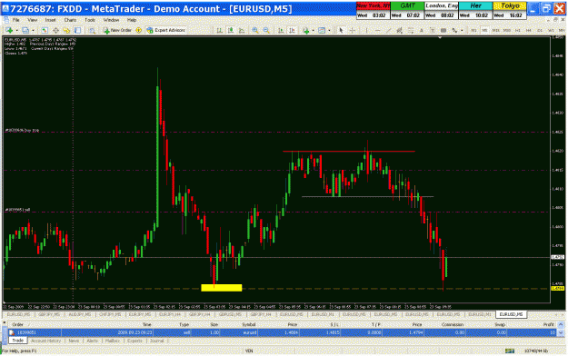
Task: Open a new chart window icon
Action: 9,30
